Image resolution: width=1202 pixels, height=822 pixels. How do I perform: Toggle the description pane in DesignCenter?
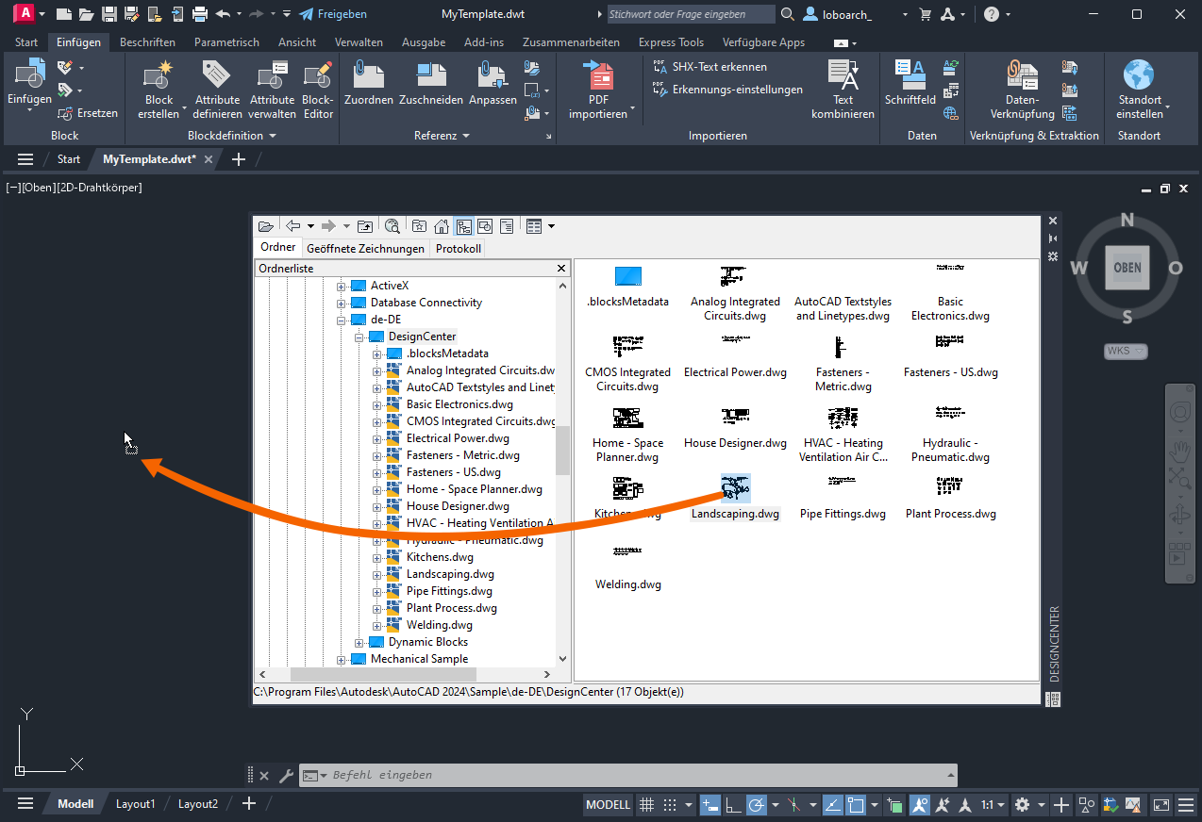tap(507, 226)
